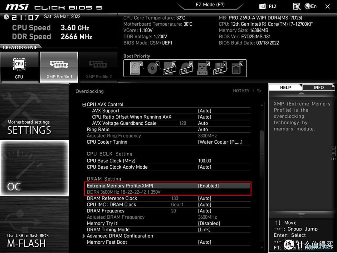Edit the Ring Ratio Auto value

coord(203,129)
